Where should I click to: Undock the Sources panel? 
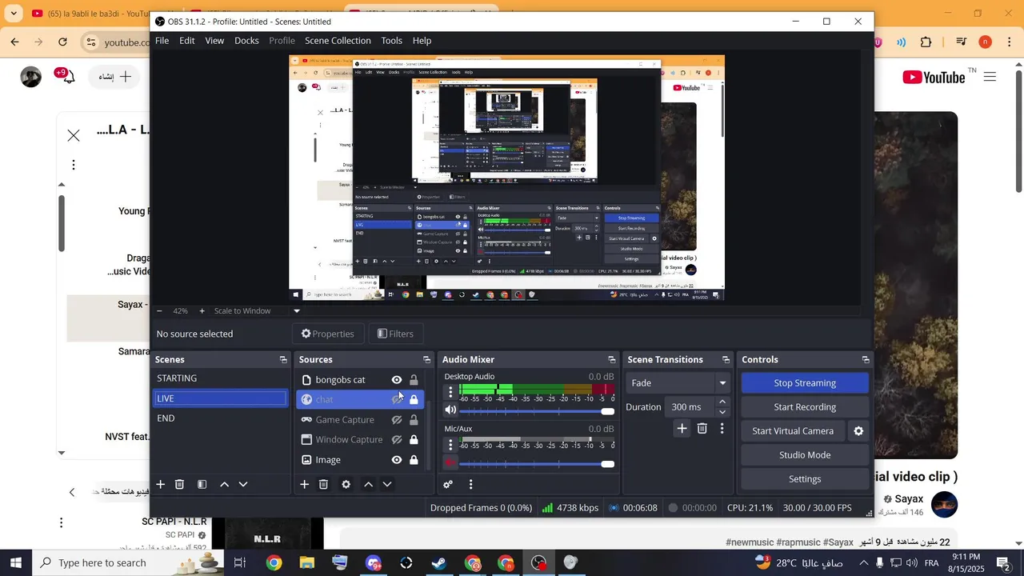426,360
